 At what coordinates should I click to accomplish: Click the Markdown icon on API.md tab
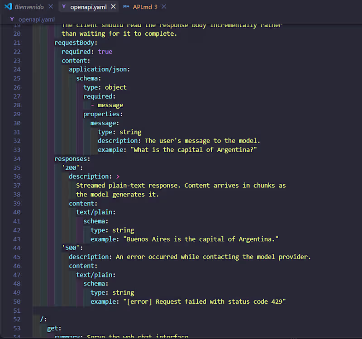pyautogui.click(x=126, y=7)
